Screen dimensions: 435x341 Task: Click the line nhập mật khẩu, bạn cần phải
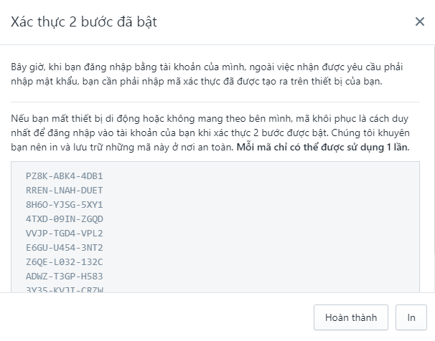(x=197, y=82)
